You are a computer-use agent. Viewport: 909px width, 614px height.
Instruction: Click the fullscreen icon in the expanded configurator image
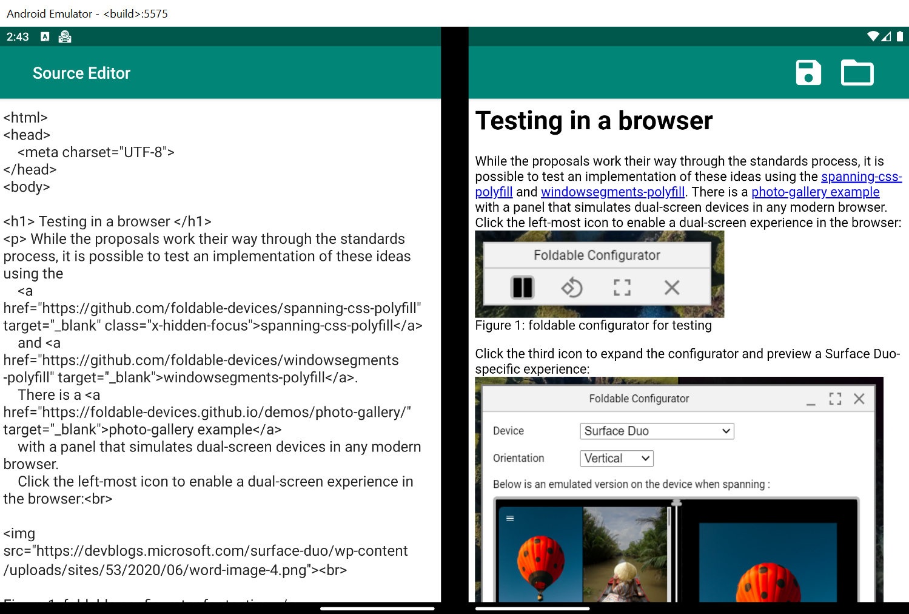pyautogui.click(x=835, y=399)
